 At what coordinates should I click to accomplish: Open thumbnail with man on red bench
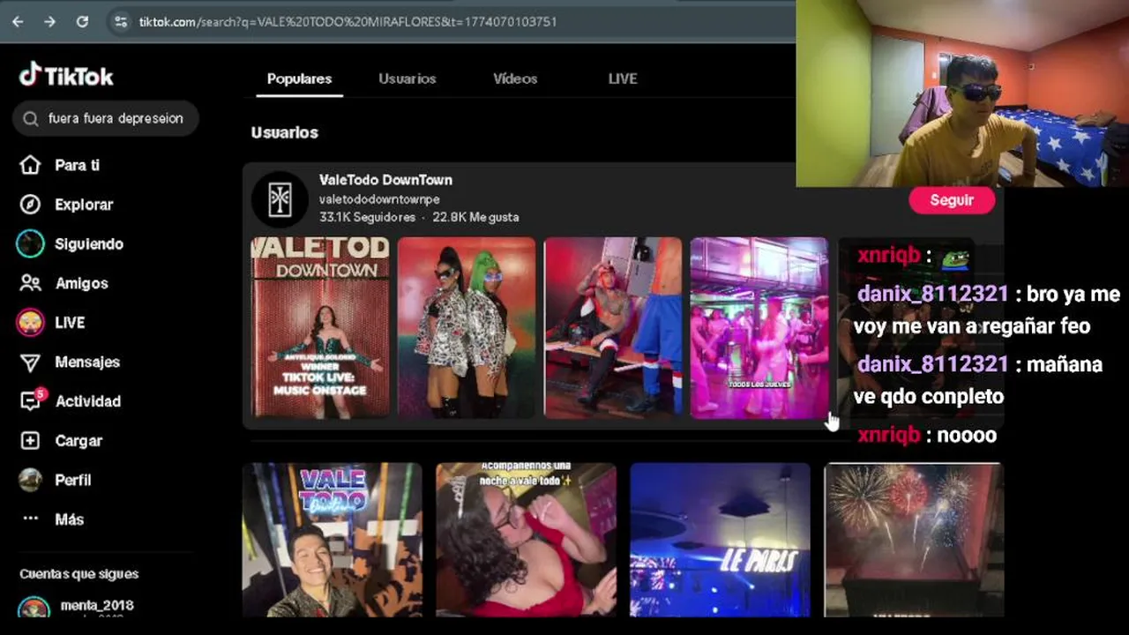pos(613,327)
